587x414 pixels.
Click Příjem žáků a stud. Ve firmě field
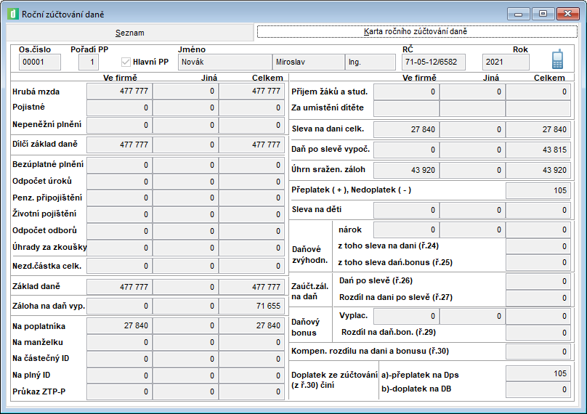pos(406,92)
